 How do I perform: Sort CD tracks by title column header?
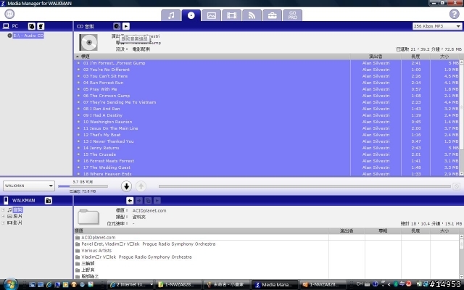(212, 57)
